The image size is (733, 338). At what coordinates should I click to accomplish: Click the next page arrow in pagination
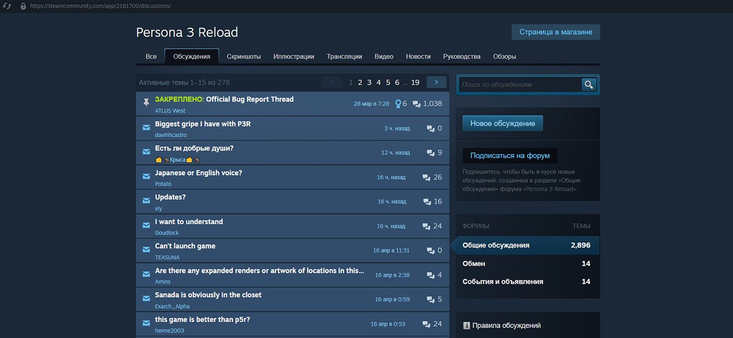pyautogui.click(x=436, y=82)
